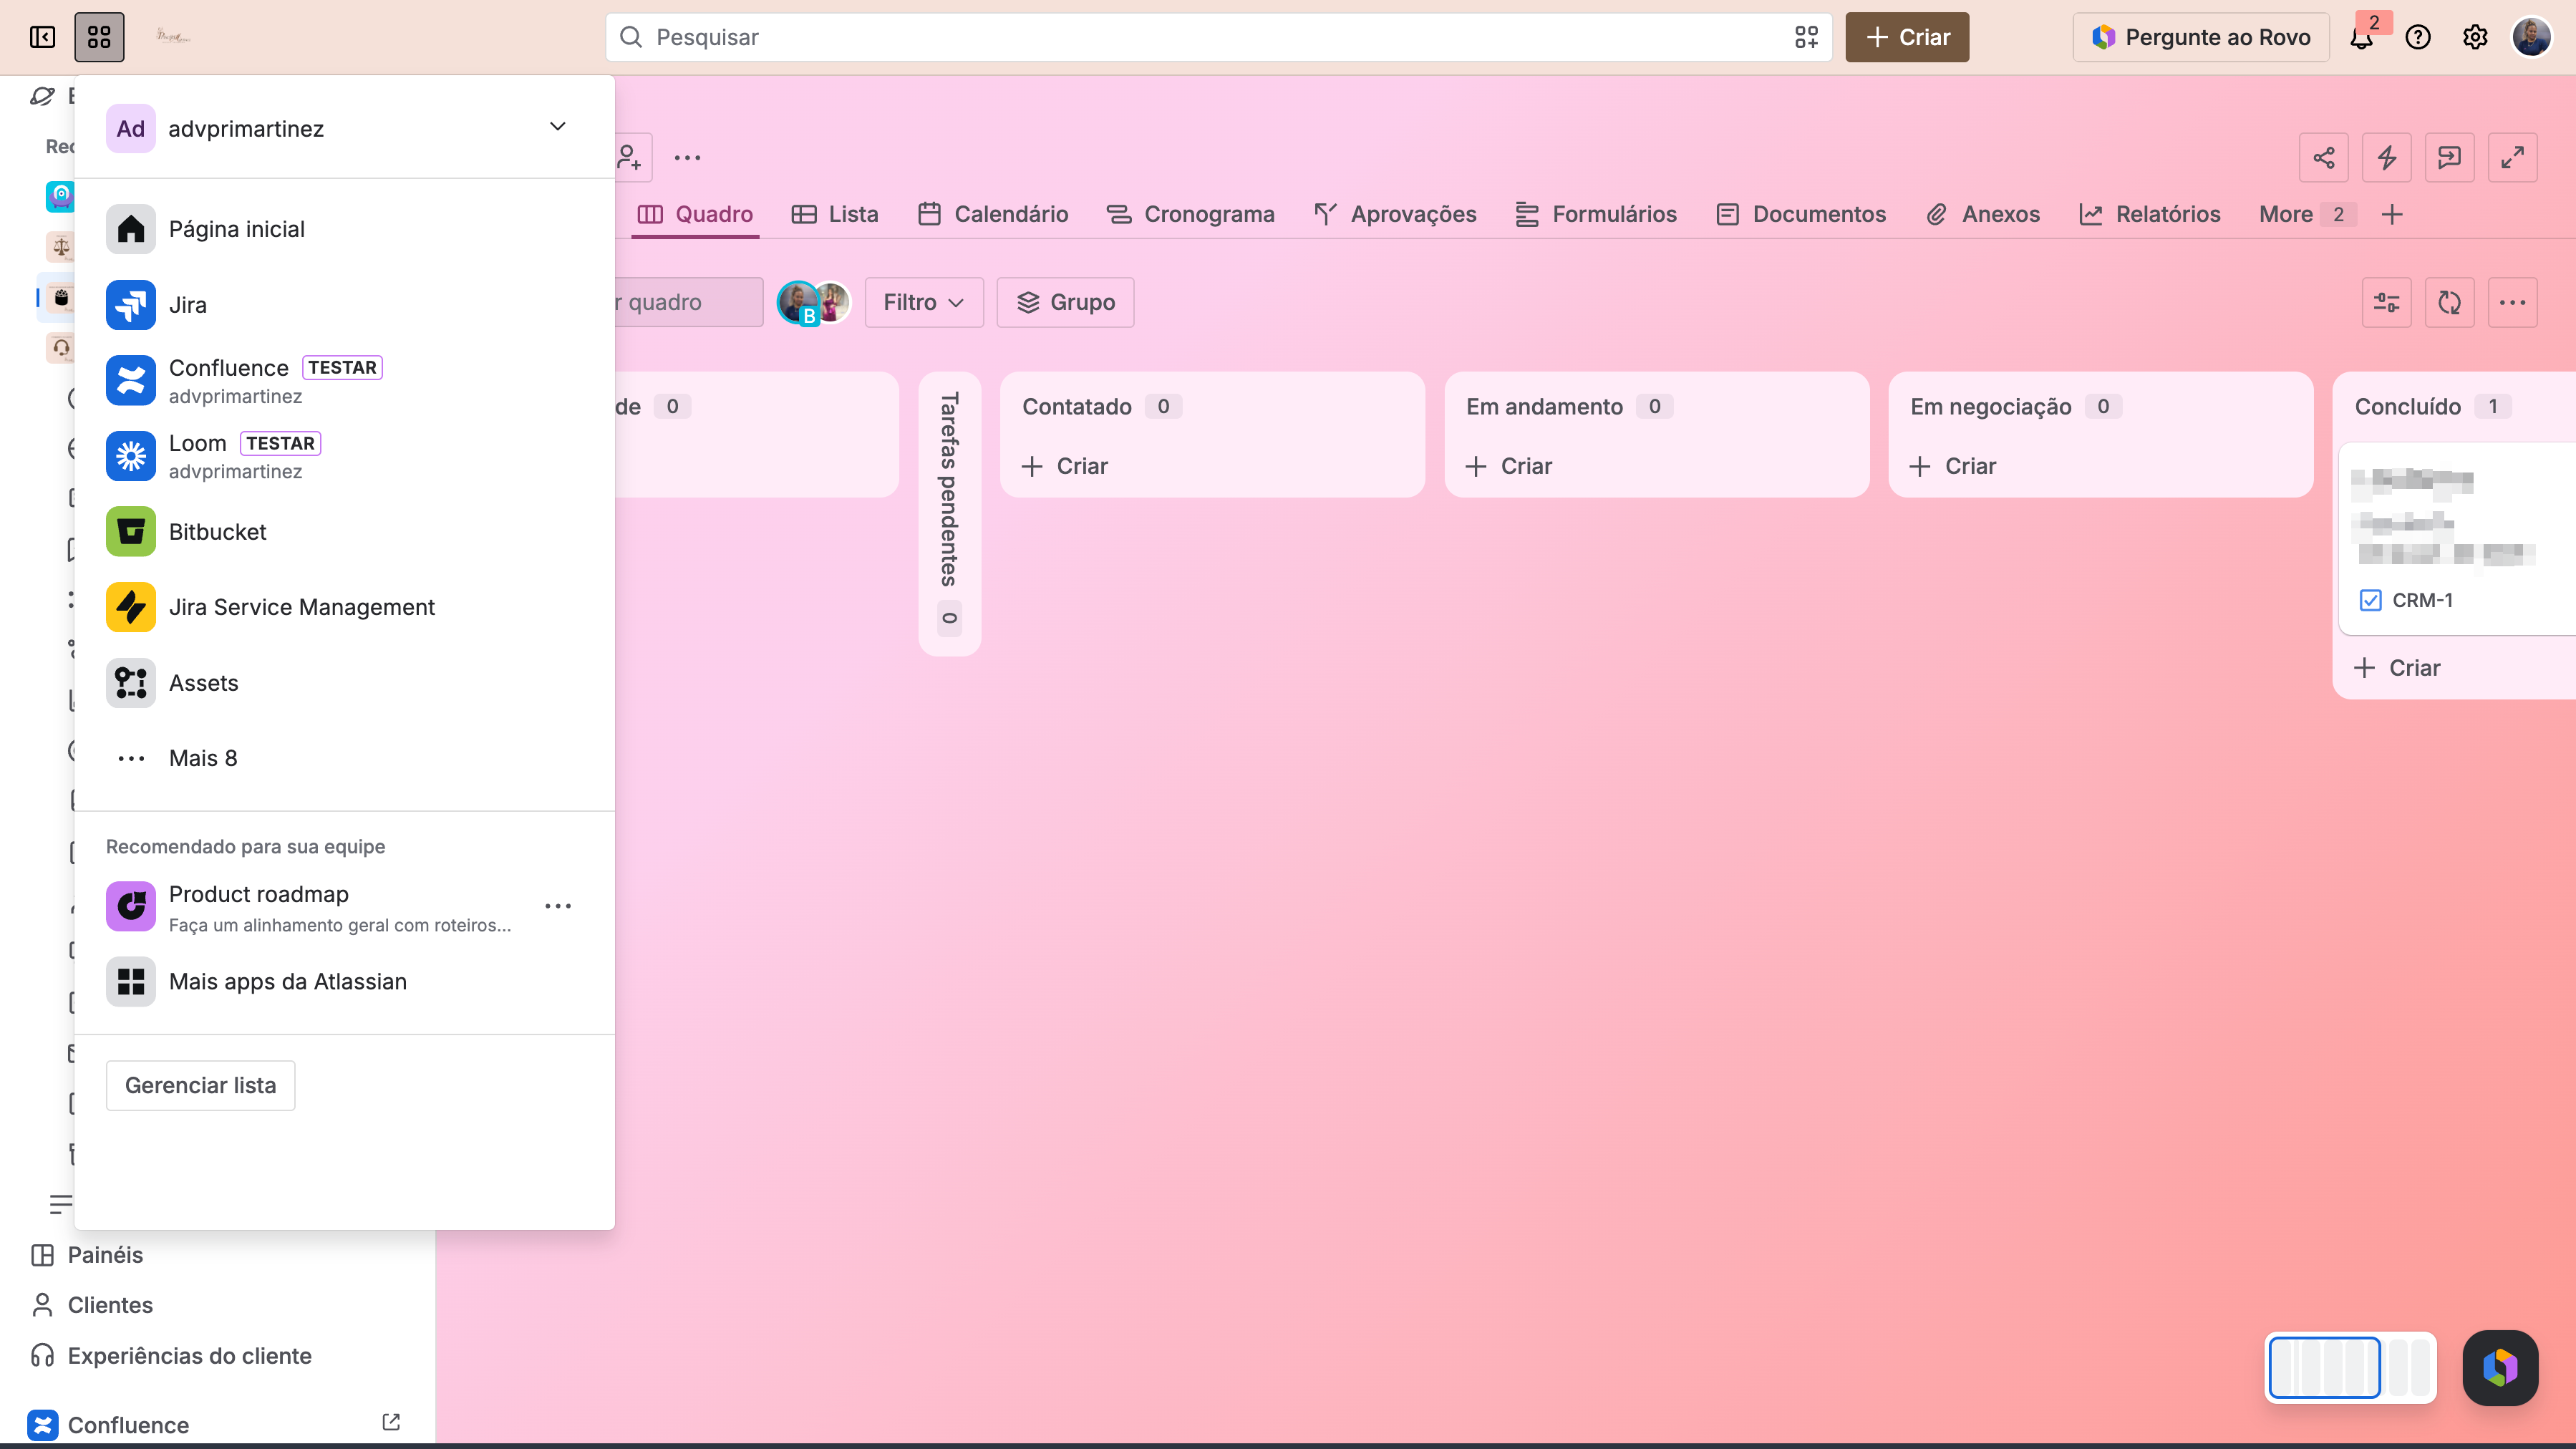Open the Filtro dropdown

tap(923, 302)
